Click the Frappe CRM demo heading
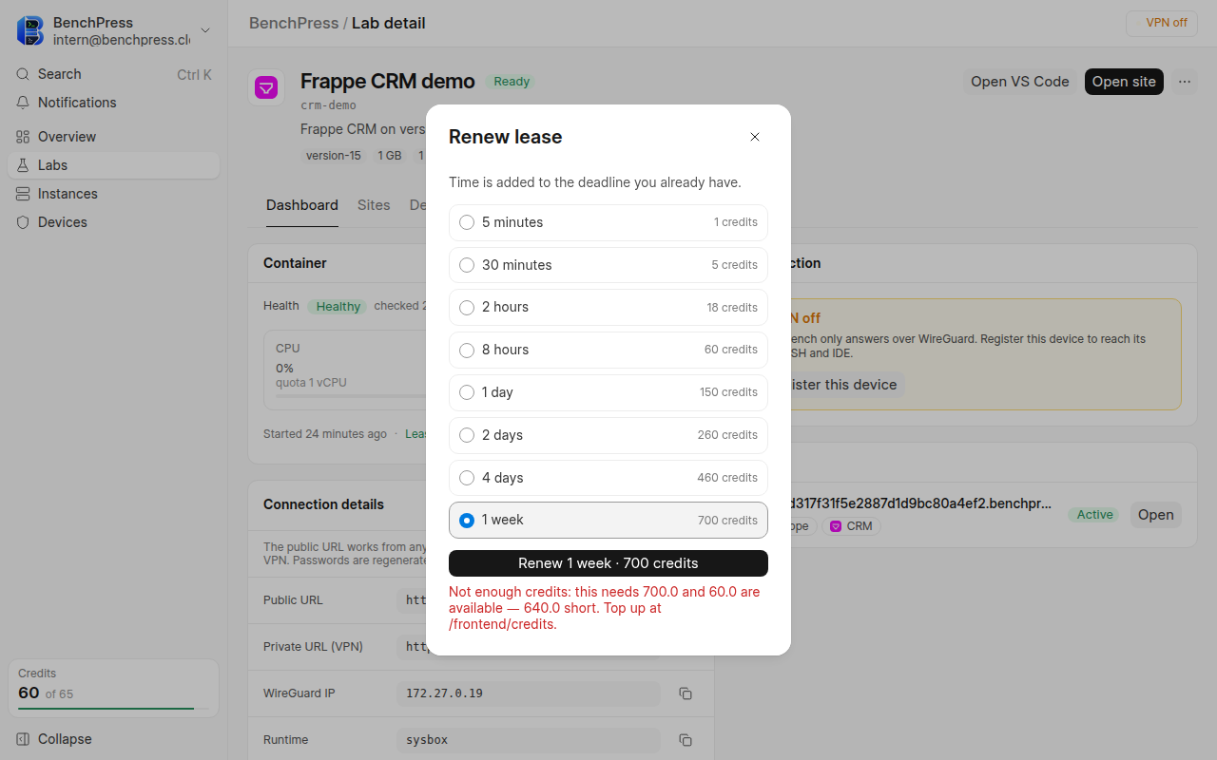 click(388, 82)
